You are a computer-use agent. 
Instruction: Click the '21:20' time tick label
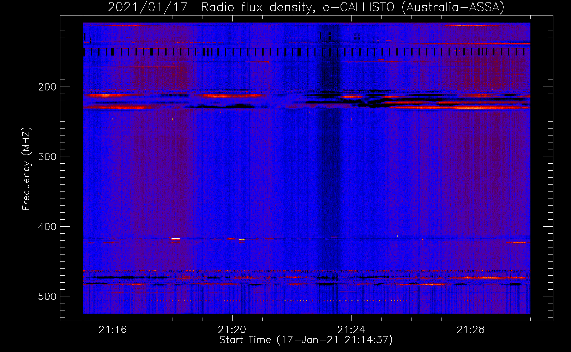coord(232,329)
